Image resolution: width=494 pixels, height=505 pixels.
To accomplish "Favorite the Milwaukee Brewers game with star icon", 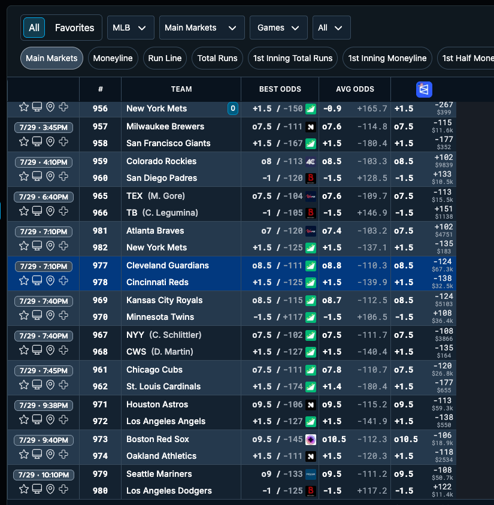I will [x=24, y=142].
